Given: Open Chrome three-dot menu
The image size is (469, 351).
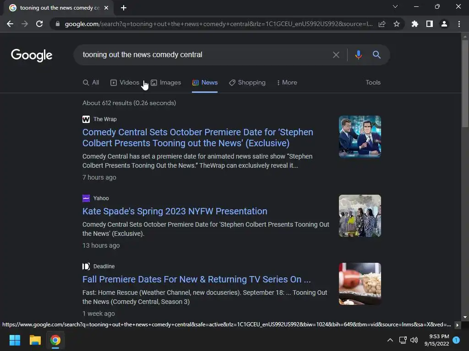Looking at the screenshot, I should click(459, 24).
